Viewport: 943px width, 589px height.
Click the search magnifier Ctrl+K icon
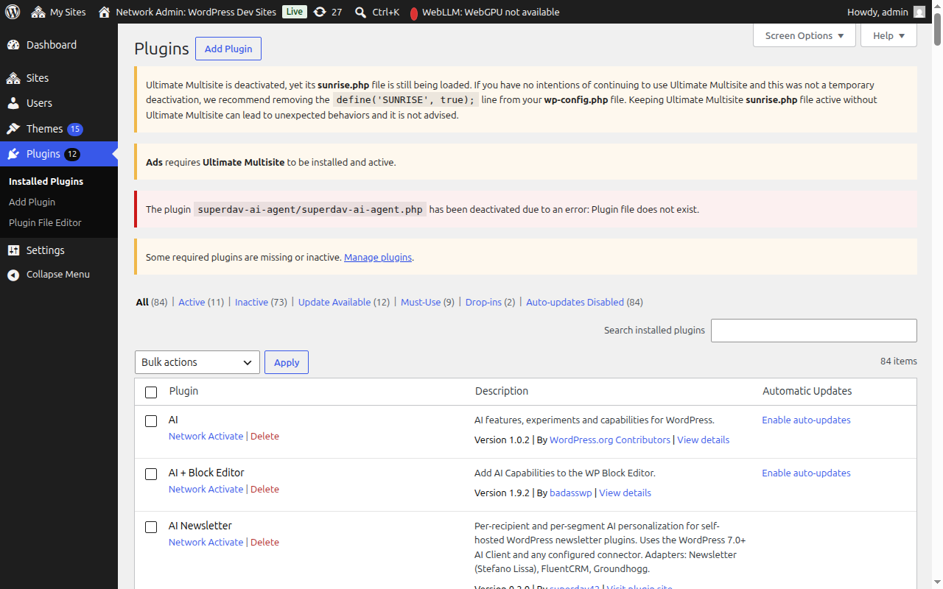(x=360, y=12)
